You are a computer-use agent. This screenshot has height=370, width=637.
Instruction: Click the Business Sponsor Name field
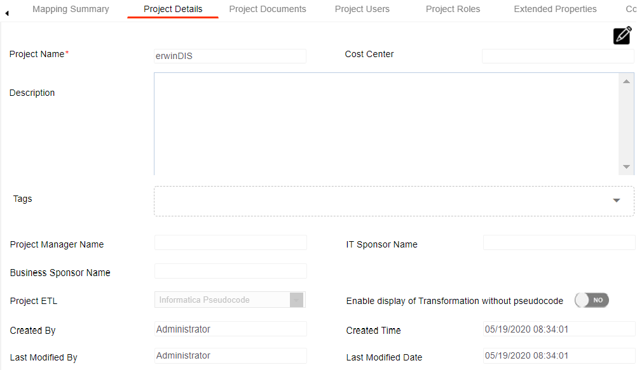(230, 271)
